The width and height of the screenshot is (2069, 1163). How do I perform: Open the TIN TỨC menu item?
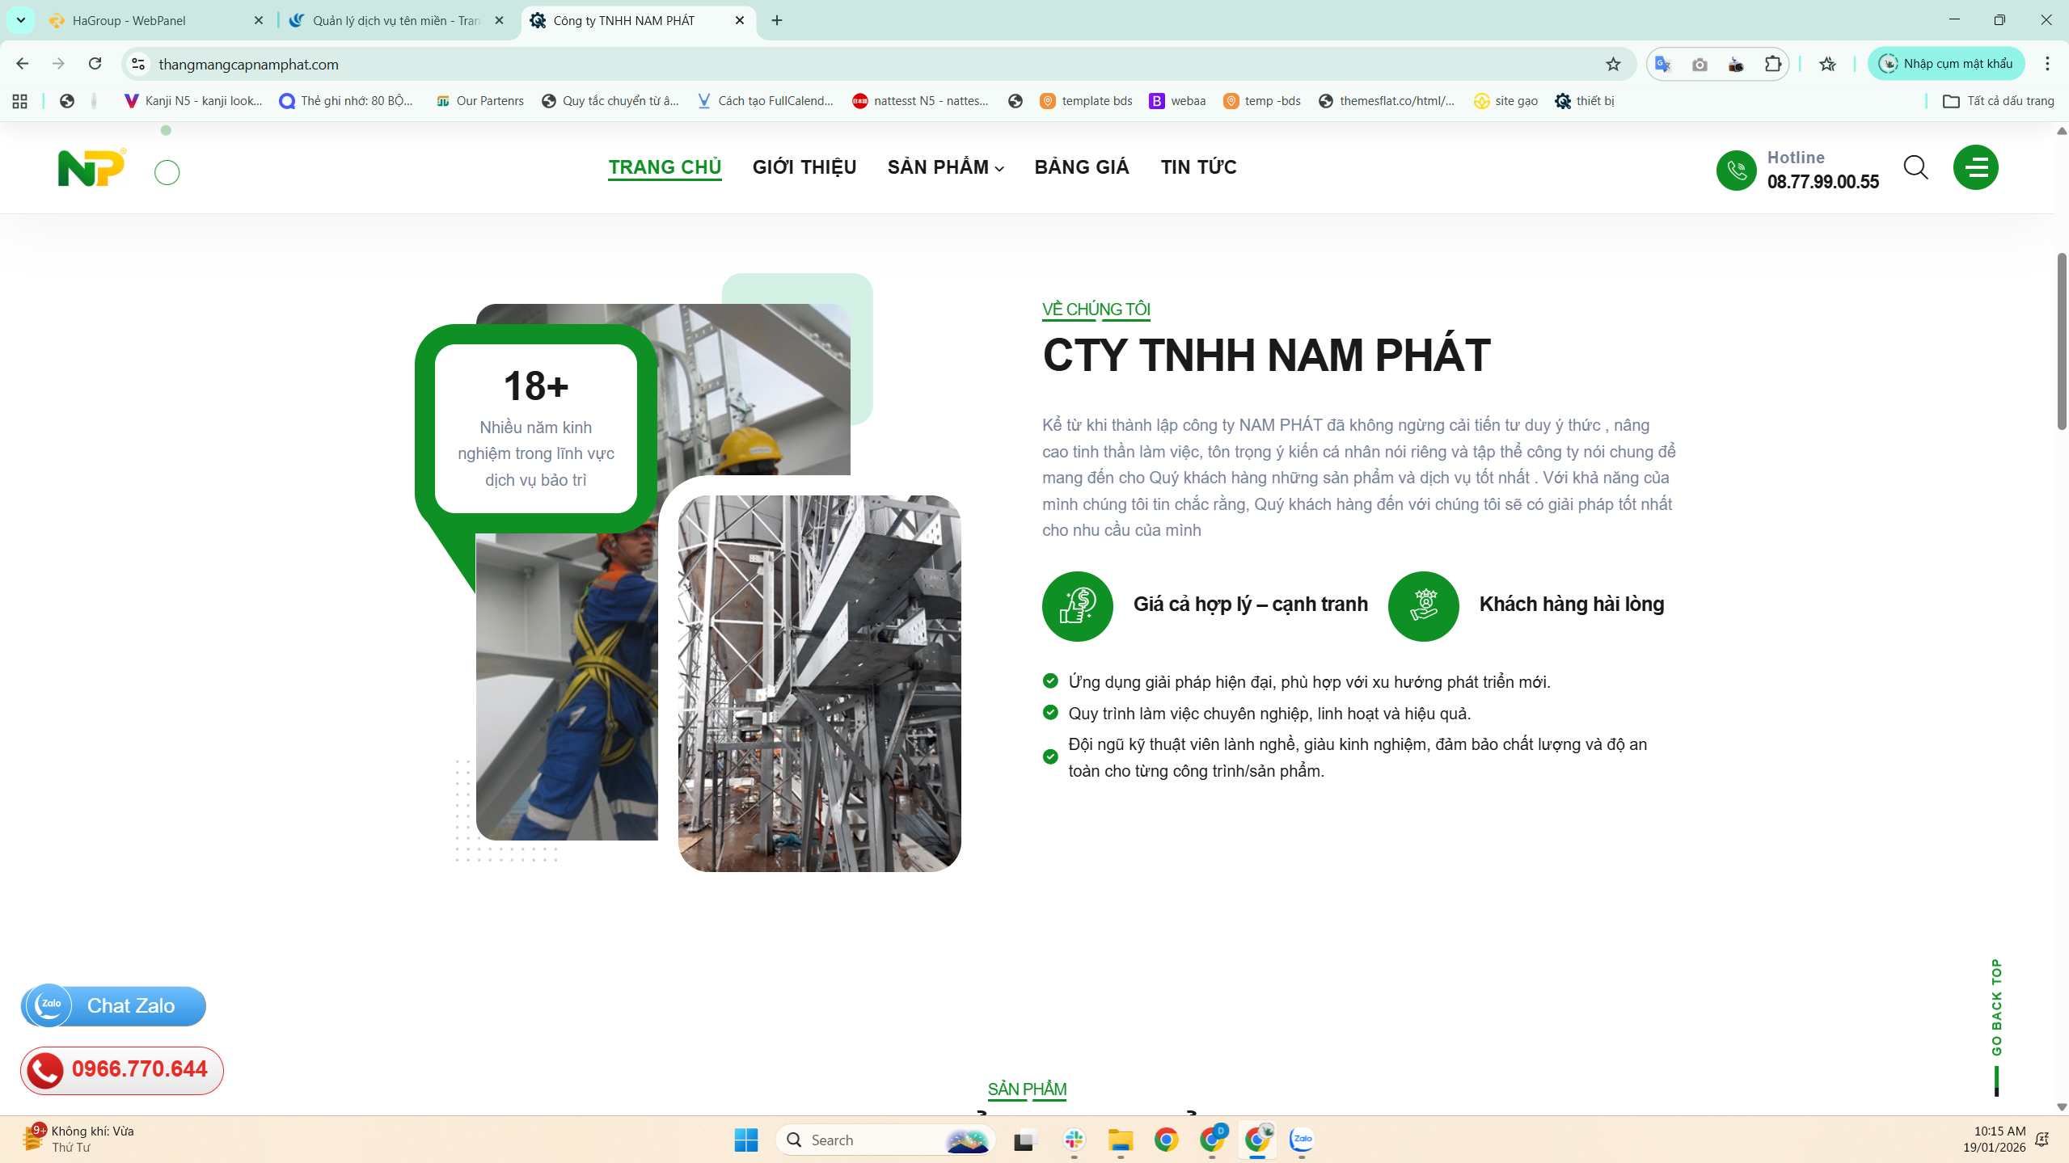click(1198, 167)
